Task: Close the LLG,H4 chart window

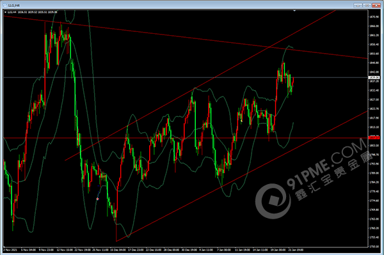Action: click(376, 5)
